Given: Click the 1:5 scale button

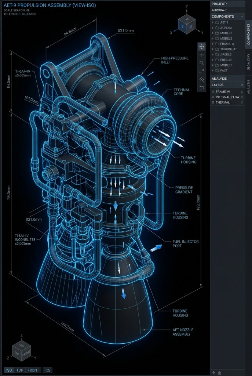Looking at the screenshot, I should click(47, 370).
